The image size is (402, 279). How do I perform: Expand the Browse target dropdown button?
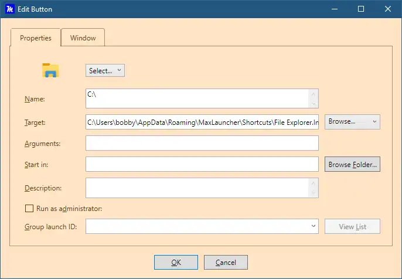click(x=353, y=121)
